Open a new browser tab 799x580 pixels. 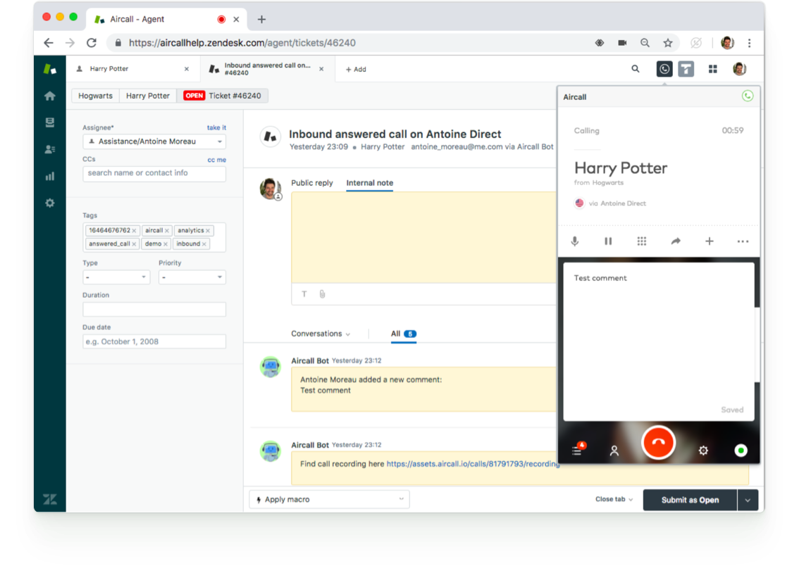261,19
